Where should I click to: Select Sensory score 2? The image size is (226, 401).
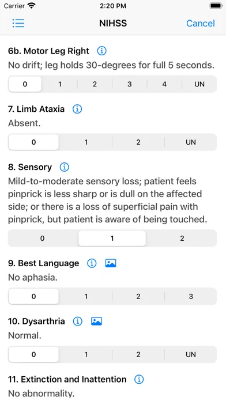(x=182, y=239)
